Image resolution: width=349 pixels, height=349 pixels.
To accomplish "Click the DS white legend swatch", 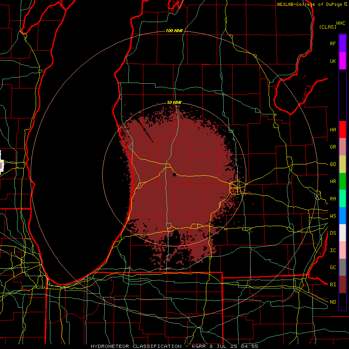I will tap(342, 233).
